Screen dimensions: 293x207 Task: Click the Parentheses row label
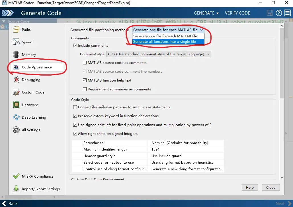click(93, 143)
